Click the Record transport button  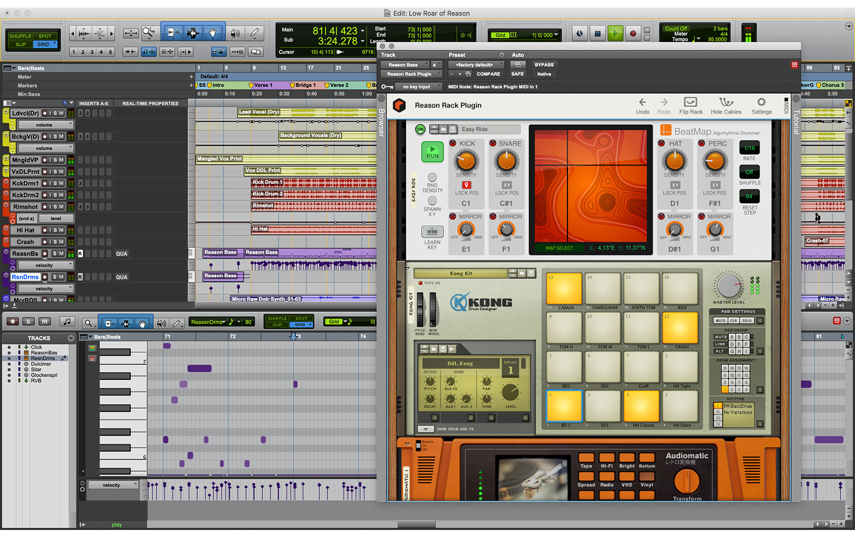pyautogui.click(x=633, y=34)
